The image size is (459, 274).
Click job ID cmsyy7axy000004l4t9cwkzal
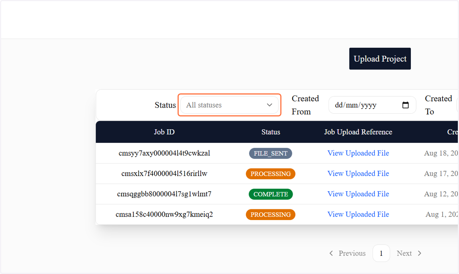click(x=164, y=153)
